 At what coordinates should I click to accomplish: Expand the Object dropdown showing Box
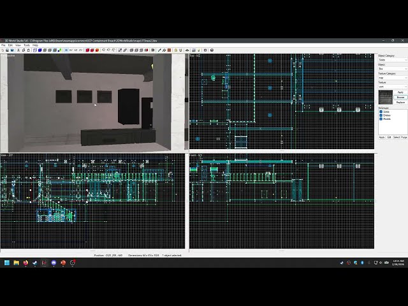tap(393, 69)
